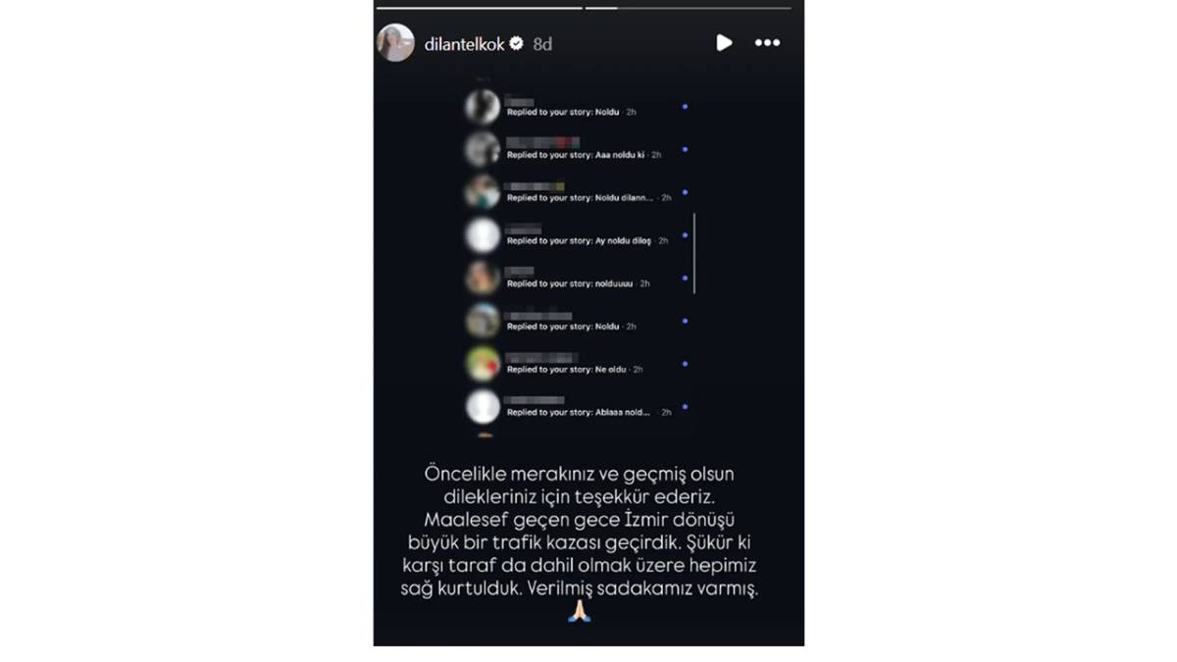
Task: Click the praying hands emoji
Action: (580, 613)
